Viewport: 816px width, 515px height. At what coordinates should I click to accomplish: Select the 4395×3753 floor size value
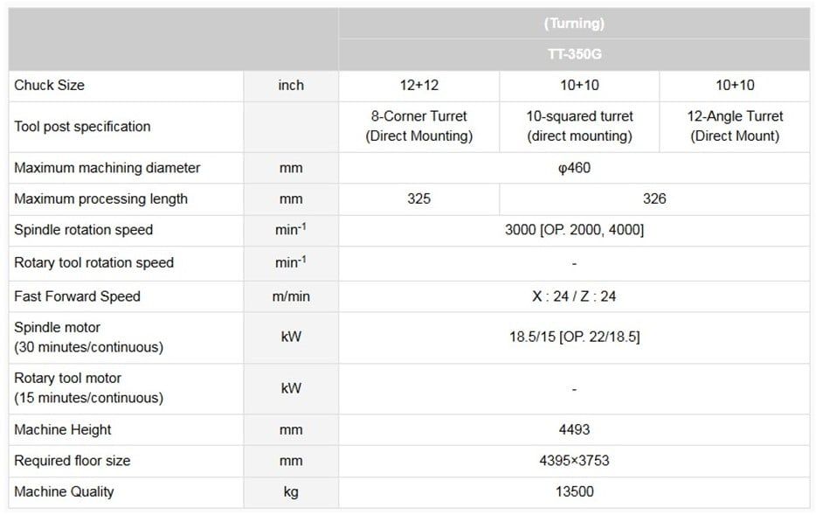574,461
